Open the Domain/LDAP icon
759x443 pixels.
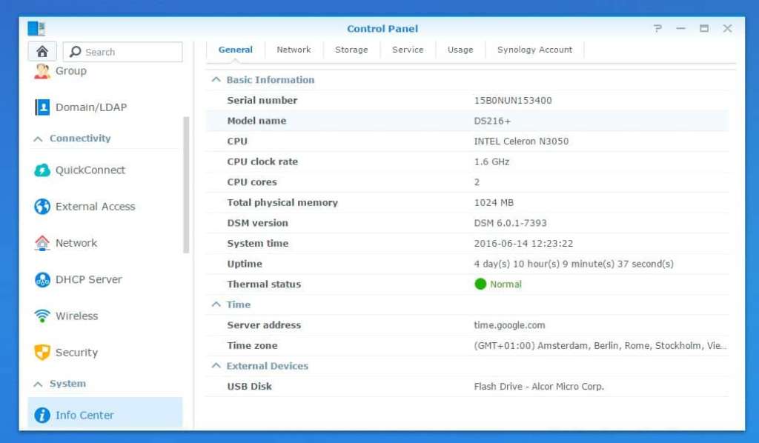(42, 107)
